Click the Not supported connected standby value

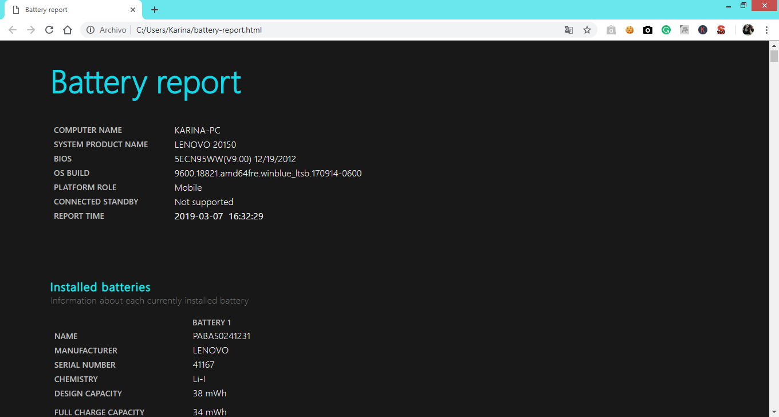click(x=204, y=202)
